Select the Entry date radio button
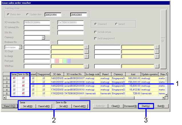The width and height of the screenshot is (182, 125). click(8, 15)
